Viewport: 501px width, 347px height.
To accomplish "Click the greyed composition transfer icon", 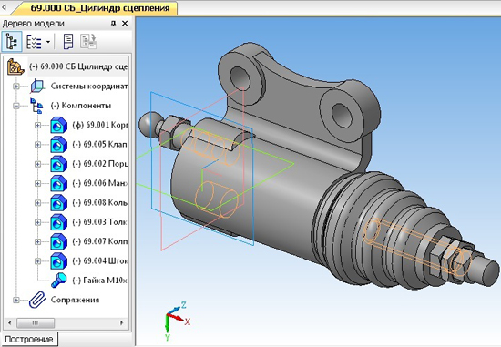I will 88,42.
